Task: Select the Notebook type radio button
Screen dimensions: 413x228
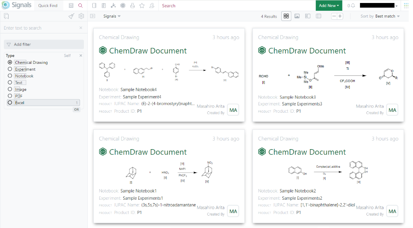Action: point(10,76)
